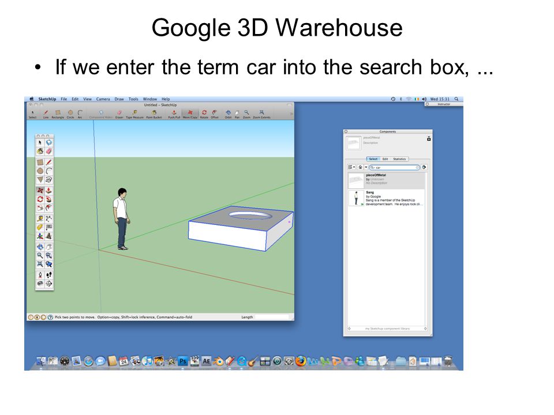Open the Tools menu
Screen dimensions: 554x415
(133, 99)
